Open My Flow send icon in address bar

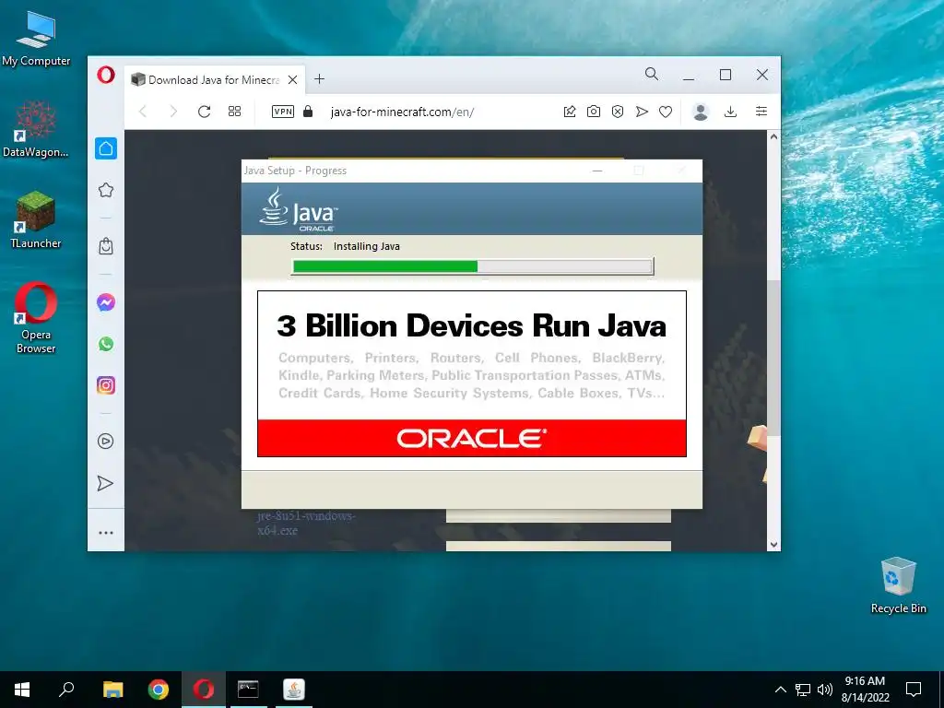[x=642, y=112]
